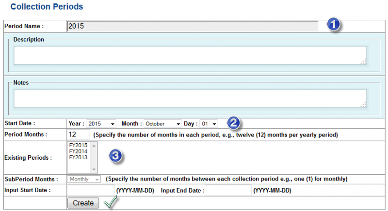The width and height of the screenshot is (388, 211).
Task: Open the SubPeriod Months Monthly dropdown
Action: [84, 179]
